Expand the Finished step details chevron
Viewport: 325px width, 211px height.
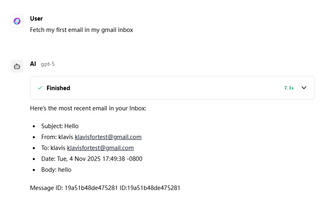304,88
